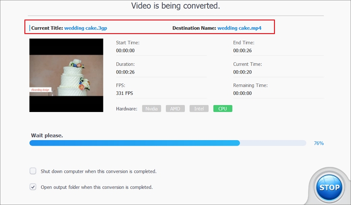Click the 331 FPS value
This screenshot has height=205, width=351.
(x=124, y=93)
